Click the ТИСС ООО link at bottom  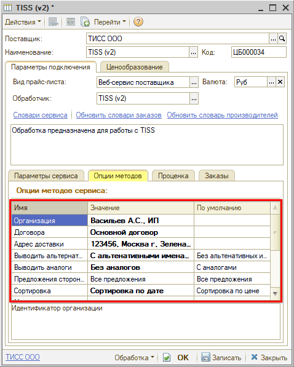click(23, 357)
